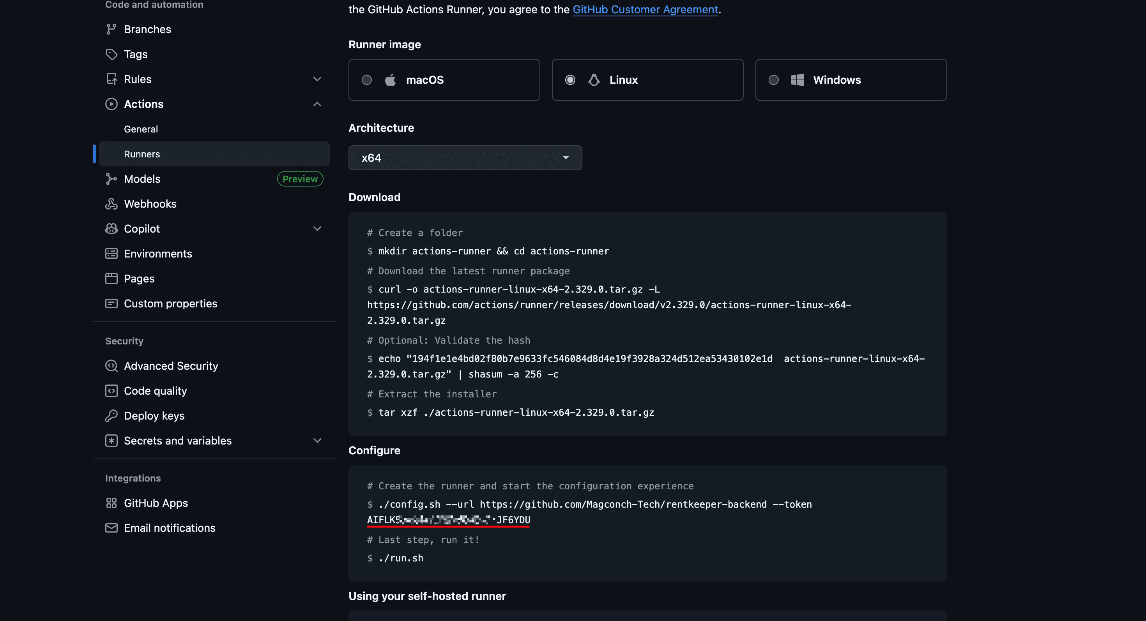Open the x64 Architecture dropdown
The image size is (1146, 621).
click(465, 158)
